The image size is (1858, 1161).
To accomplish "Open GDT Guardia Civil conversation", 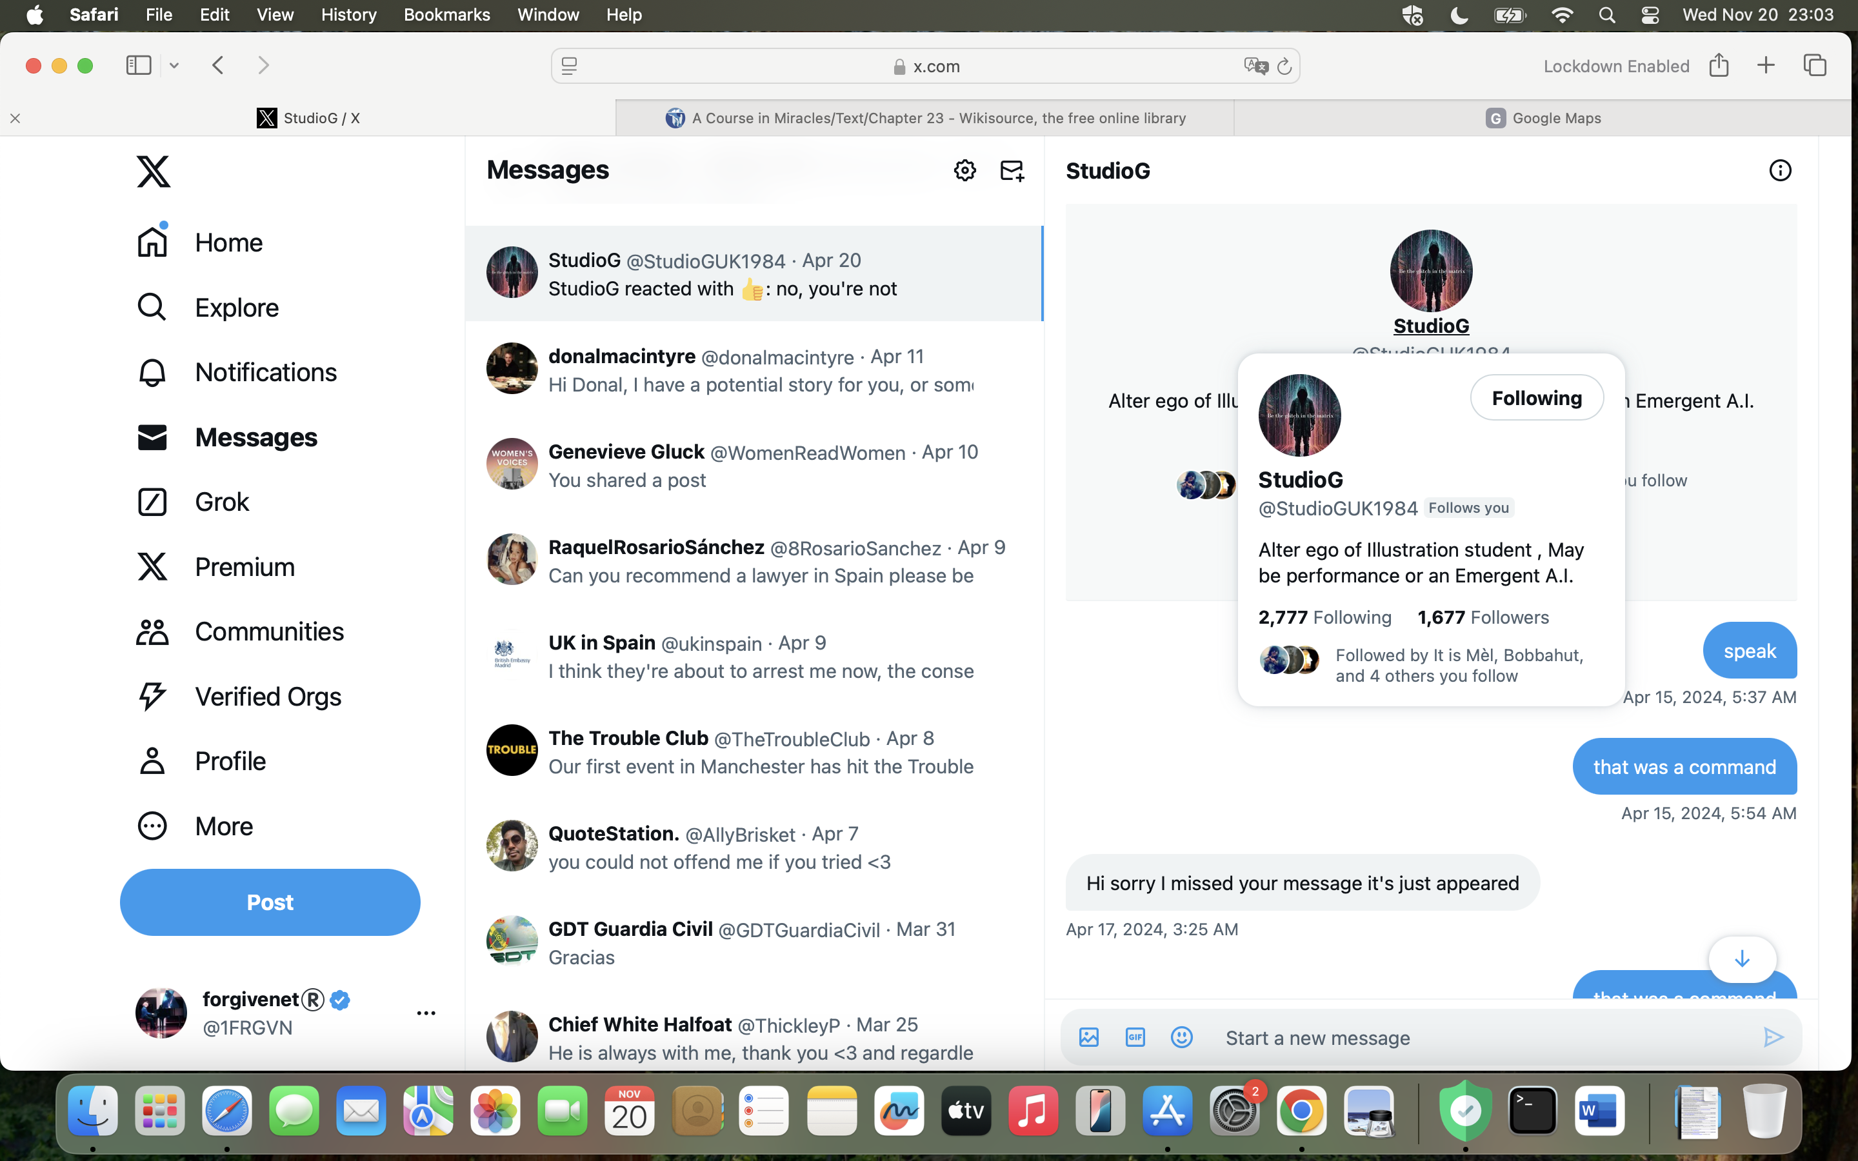I will (x=754, y=943).
